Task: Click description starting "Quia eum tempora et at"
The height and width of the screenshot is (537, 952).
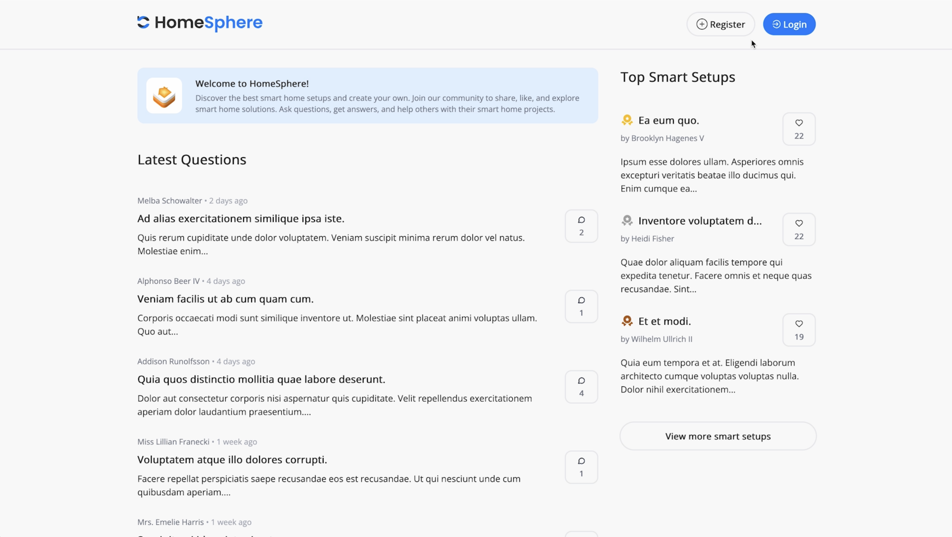Action: click(710, 376)
